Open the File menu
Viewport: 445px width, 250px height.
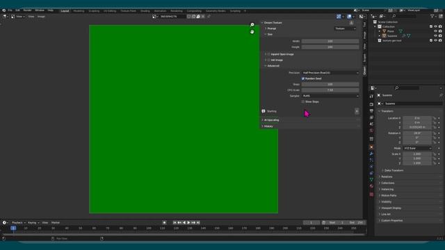click(10, 10)
